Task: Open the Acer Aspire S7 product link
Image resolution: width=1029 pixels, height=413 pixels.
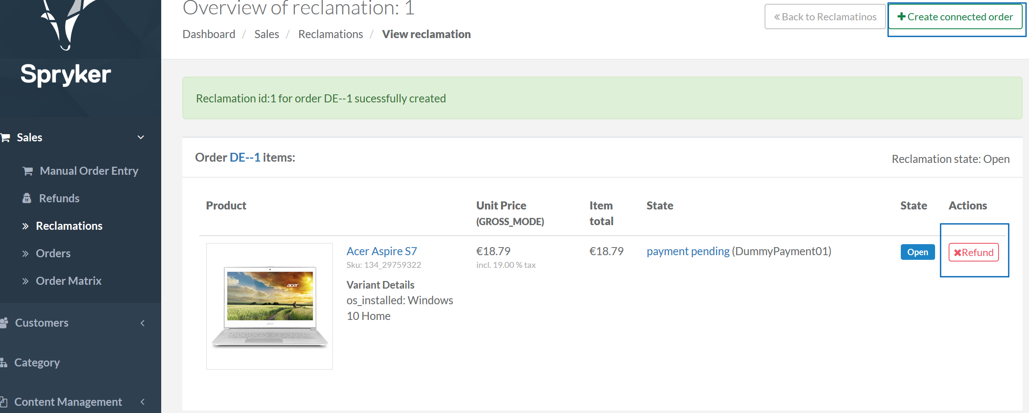Action: tap(382, 251)
